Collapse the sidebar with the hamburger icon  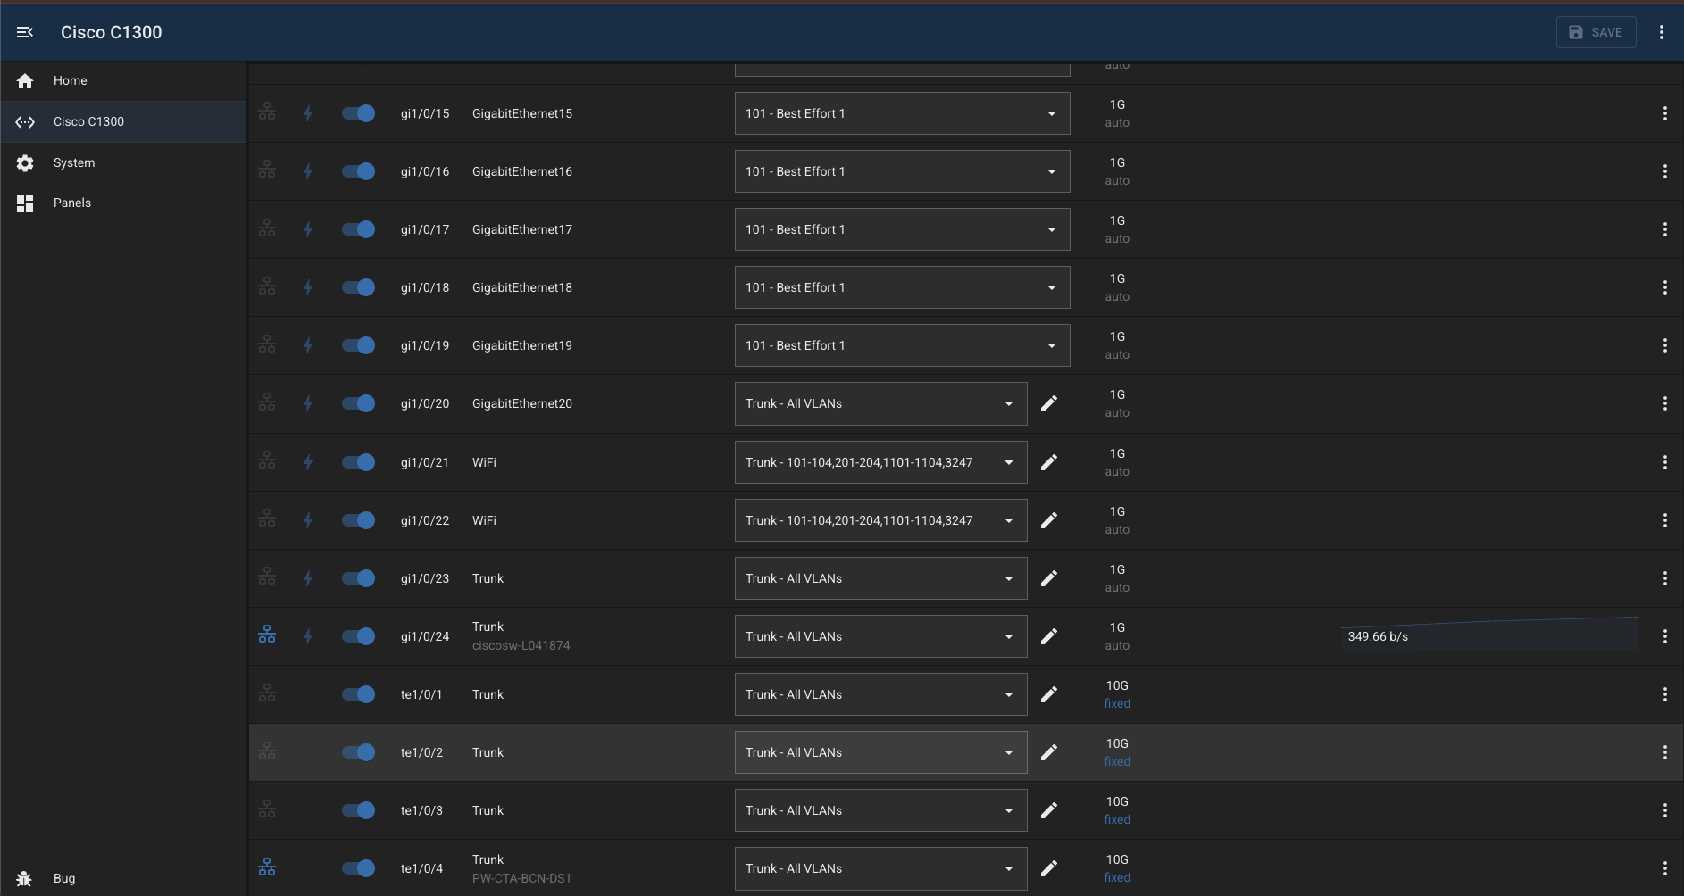coord(25,32)
